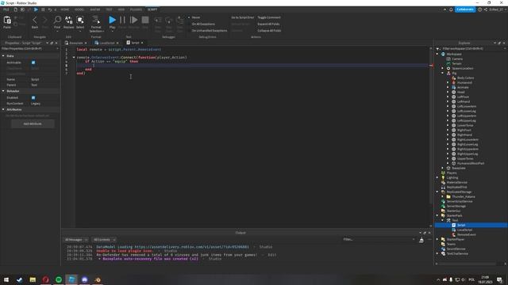Viewport: 508px width, 285px height.
Task: Click Format Selection in the ribbon
Action: [x=96, y=24]
